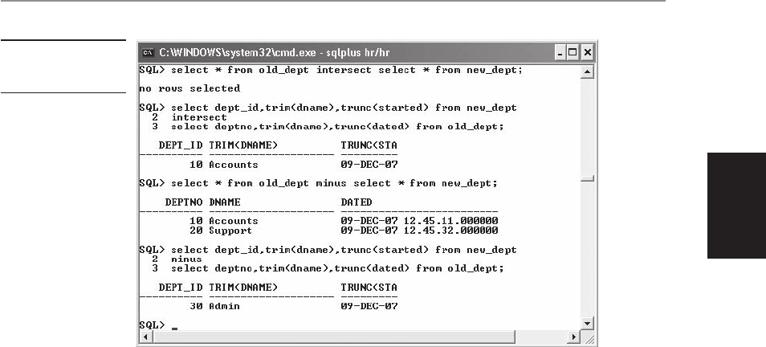Screen dimensions: 766x347
Task: Click the empty SQL> prompt cursor line
Action: pos(159,325)
